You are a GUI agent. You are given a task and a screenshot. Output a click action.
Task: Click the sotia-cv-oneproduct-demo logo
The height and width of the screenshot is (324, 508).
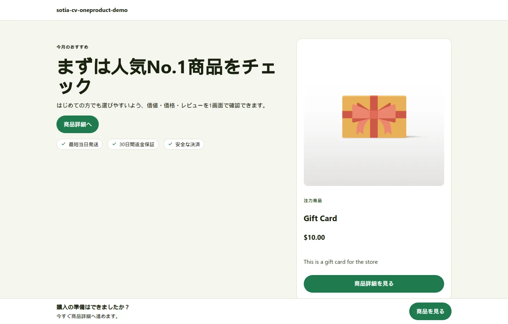point(92,10)
